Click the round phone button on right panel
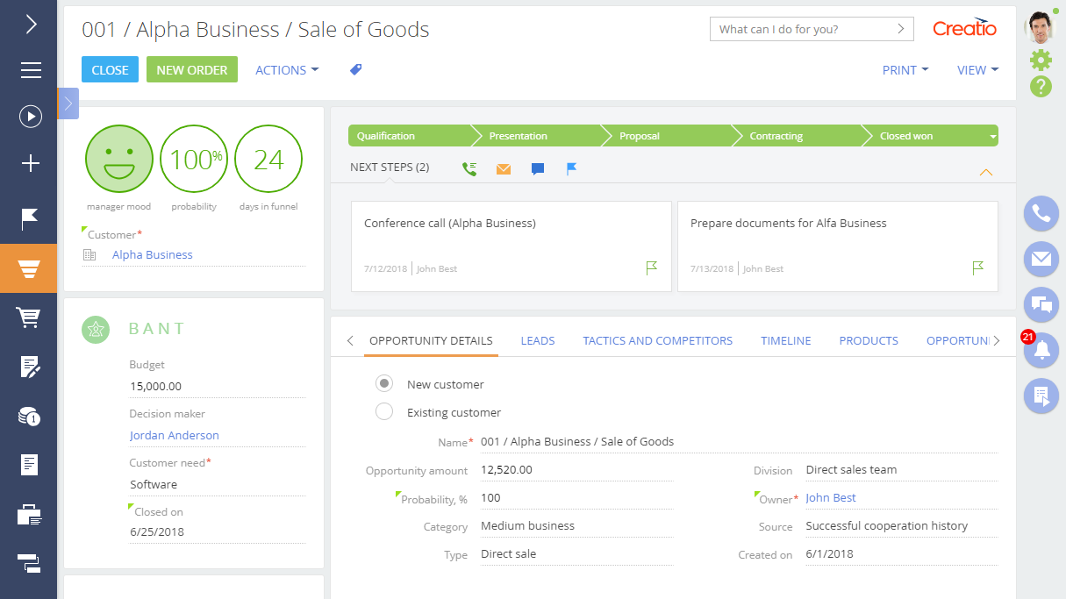 click(x=1041, y=213)
